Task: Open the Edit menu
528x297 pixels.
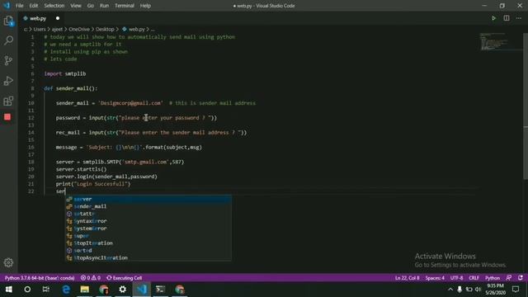Action: (34, 6)
